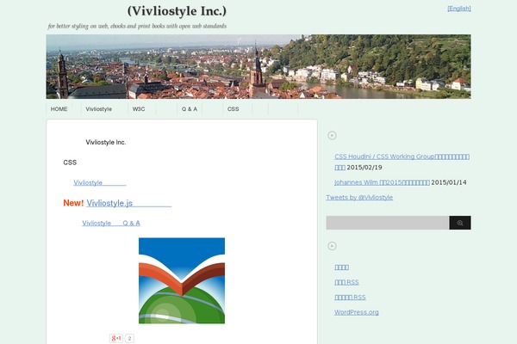This screenshot has height=344, width=517.
Task: Click the search magnifier button
Action: (460, 223)
